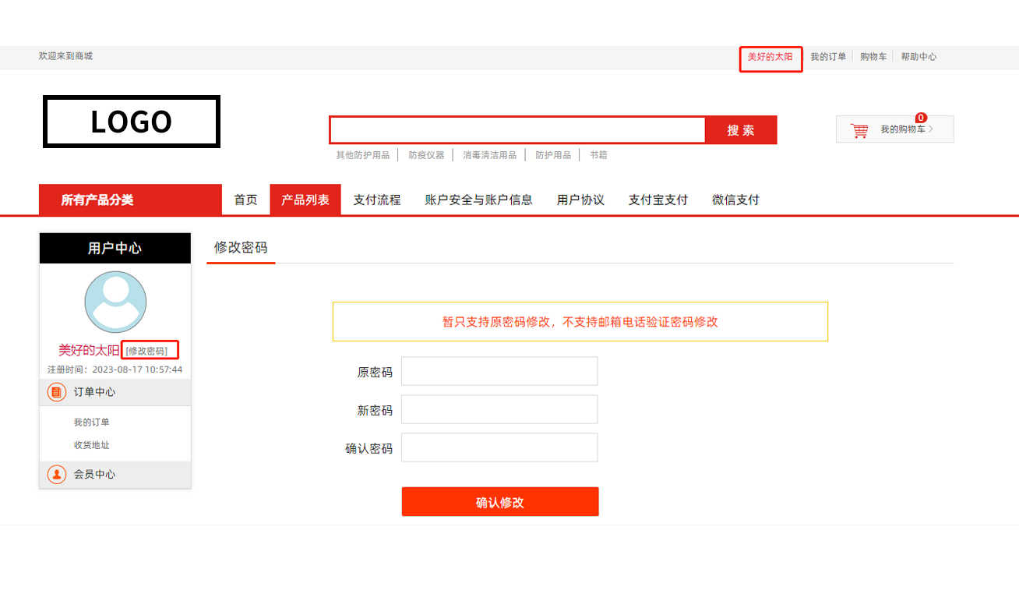
Task: Select 账户安全与账户信息 in navigation
Action: tap(479, 200)
